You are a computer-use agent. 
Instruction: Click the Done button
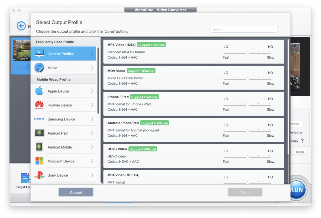click(x=245, y=192)
